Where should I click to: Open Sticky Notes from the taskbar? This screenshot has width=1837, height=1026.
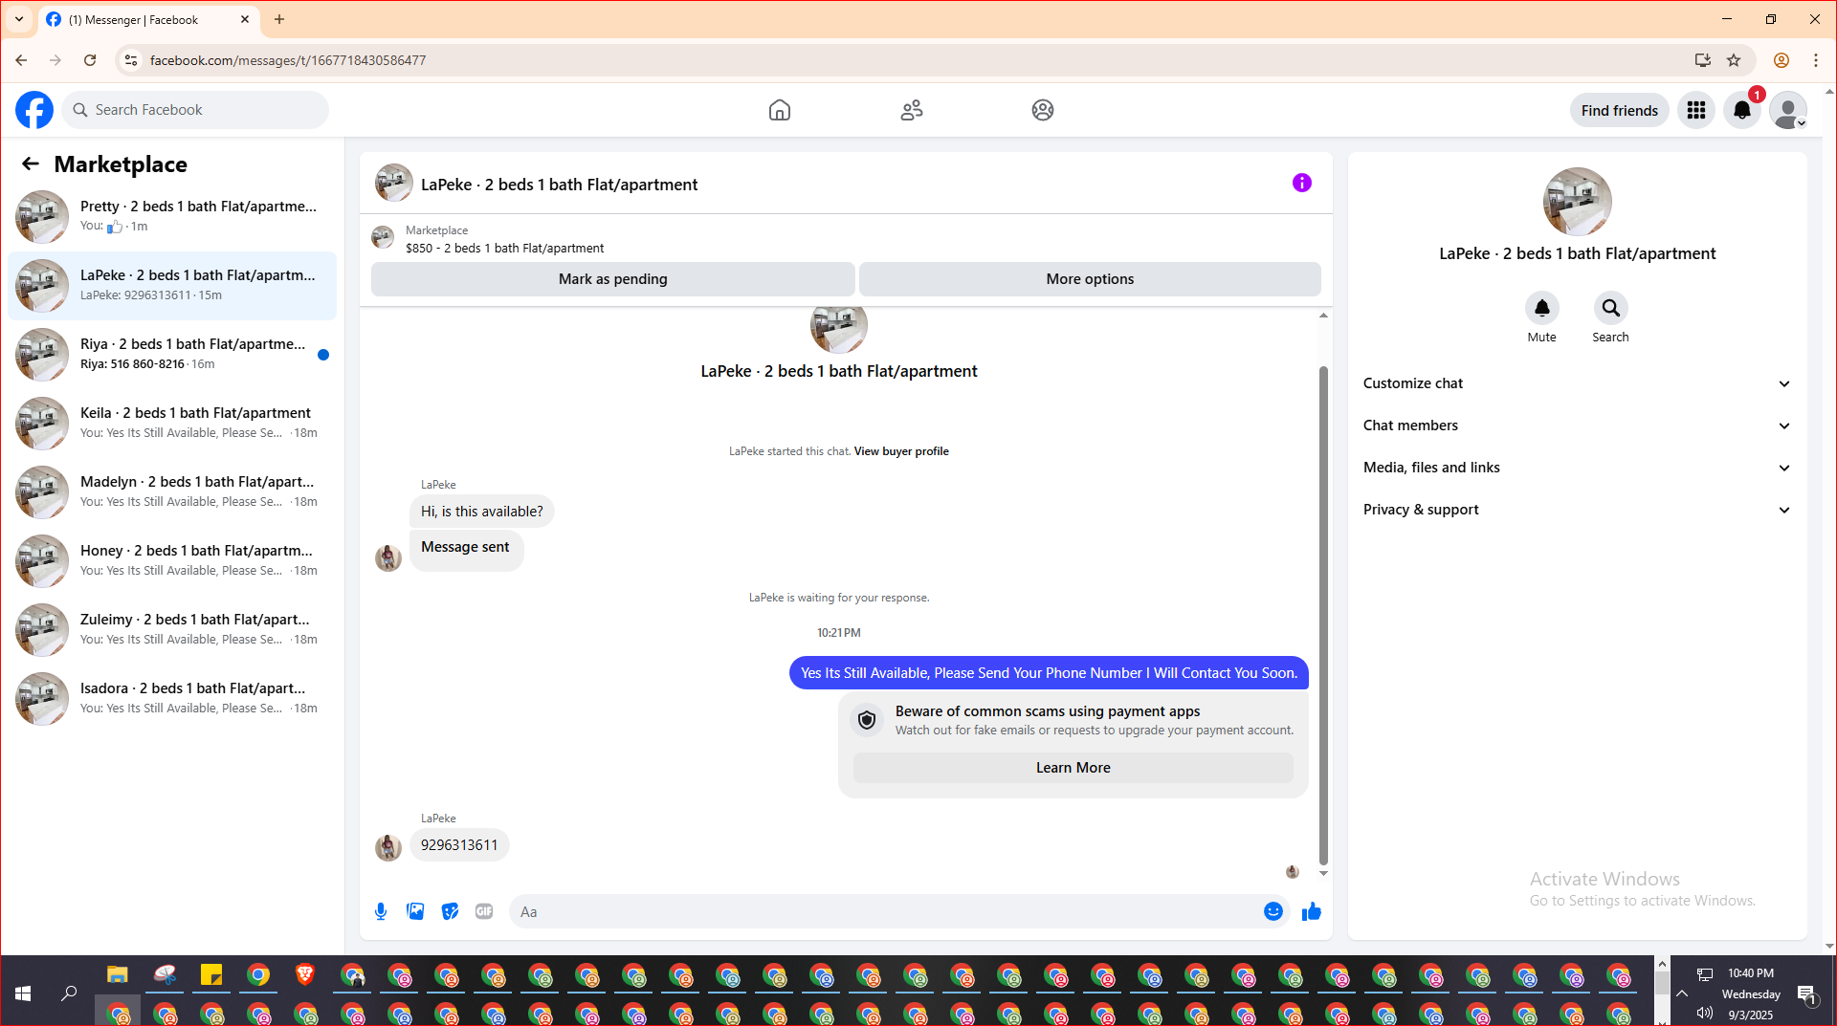[x=211, y=975]
